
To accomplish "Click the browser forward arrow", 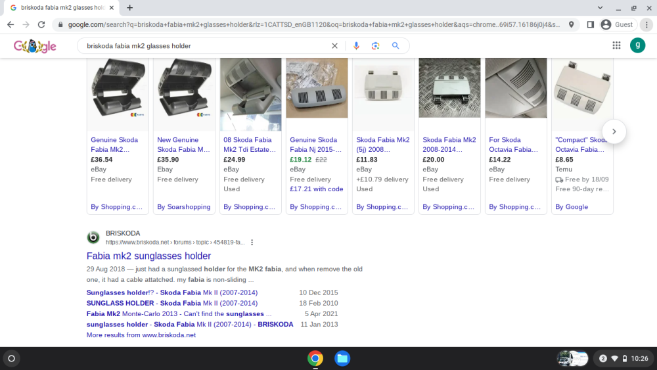I will tap(26, 25).
